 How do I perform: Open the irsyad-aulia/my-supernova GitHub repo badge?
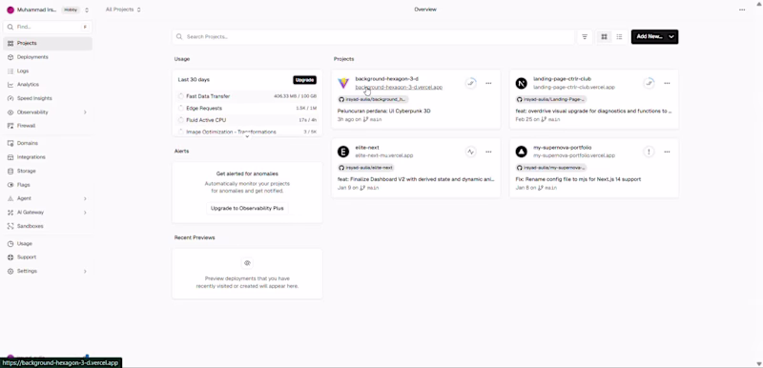pos(551,168)
